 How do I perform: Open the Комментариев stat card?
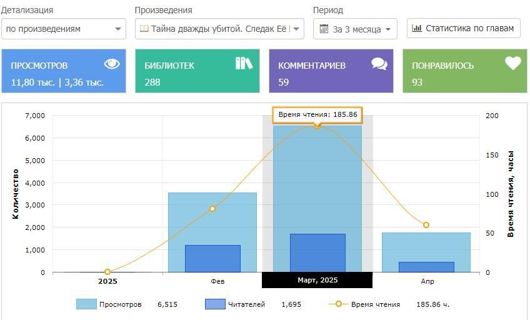tap(331, 71)
